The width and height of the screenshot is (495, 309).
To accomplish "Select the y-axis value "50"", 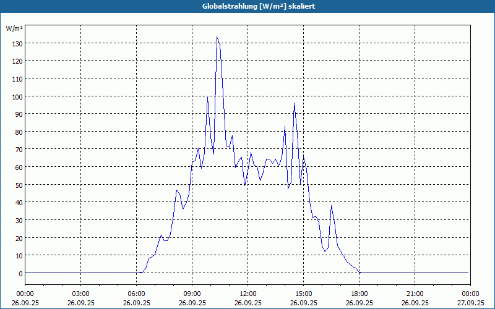I will coord(19,185).
